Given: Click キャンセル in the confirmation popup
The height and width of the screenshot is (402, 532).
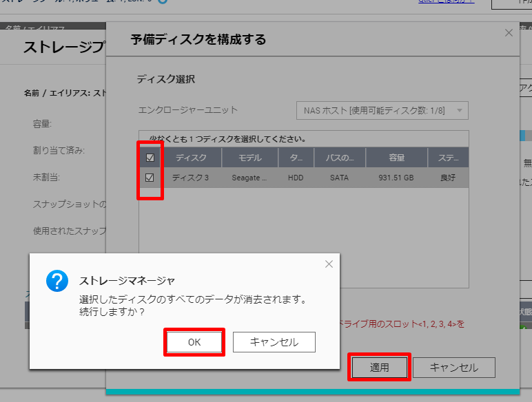Looking at the screenshot, I should coord(274,342).
